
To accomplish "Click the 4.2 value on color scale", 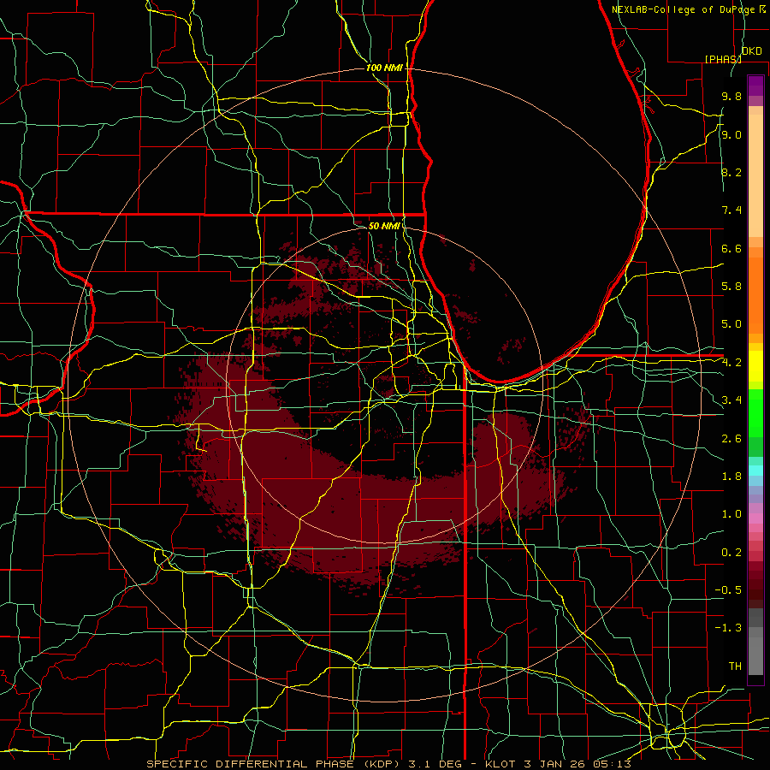I will (731, 363).
